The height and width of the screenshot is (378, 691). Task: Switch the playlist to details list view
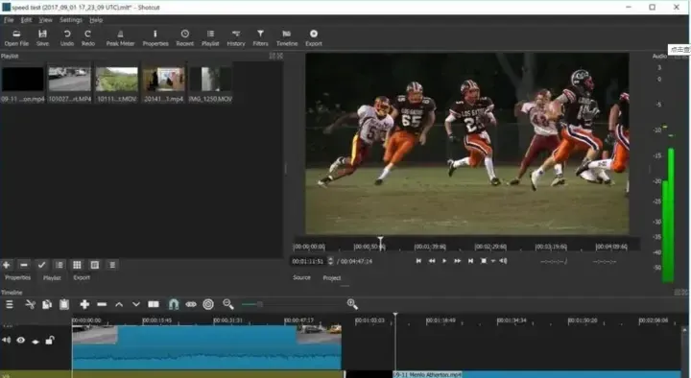60,265
